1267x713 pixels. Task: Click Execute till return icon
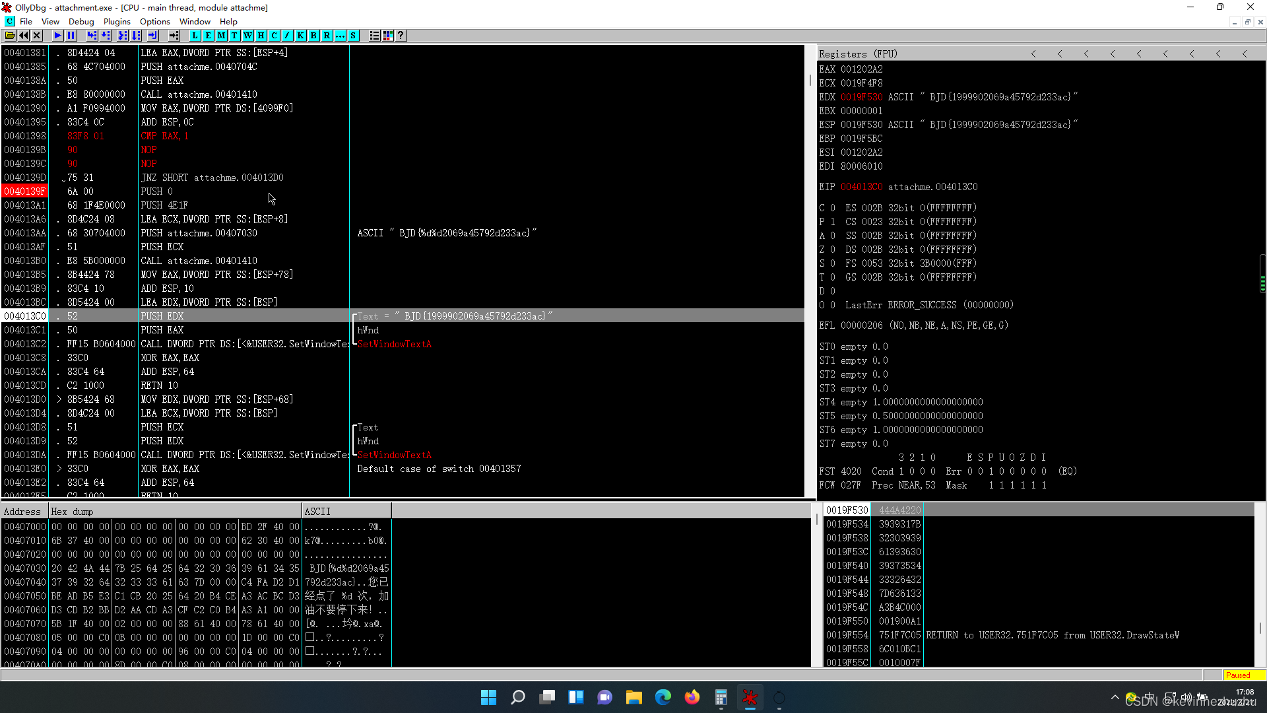point(153,36)
